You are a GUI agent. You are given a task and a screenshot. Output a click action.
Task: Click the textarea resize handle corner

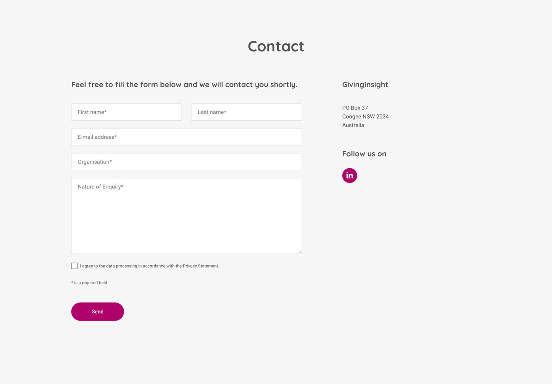tap(300, 252)
